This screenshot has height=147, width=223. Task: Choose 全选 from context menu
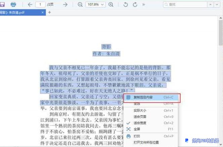point(151,104)
